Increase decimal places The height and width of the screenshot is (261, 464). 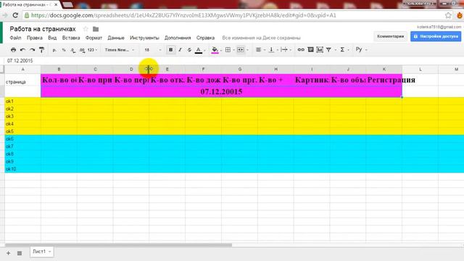pyautogui.click(x=82, y=50)
